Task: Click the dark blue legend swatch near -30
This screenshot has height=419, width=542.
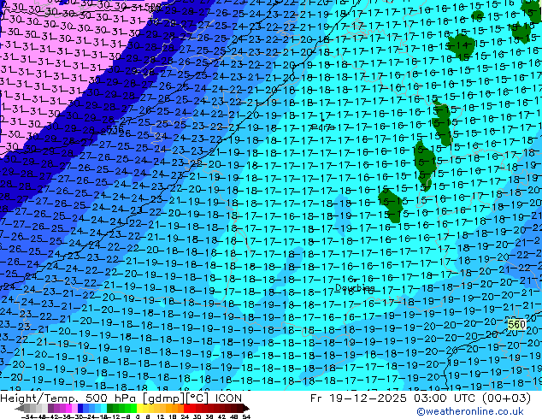Action: tap(80, 408)
